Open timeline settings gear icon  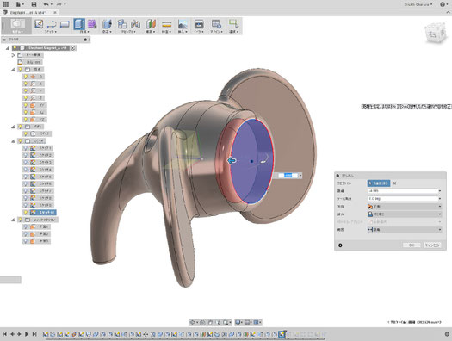click(447, 334)
